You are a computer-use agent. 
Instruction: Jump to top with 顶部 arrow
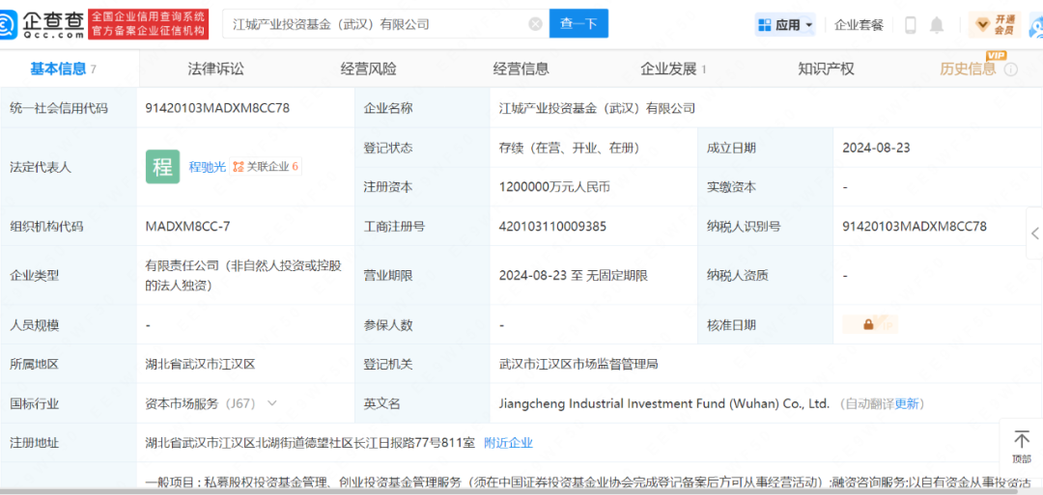[x=1021, y=447]
